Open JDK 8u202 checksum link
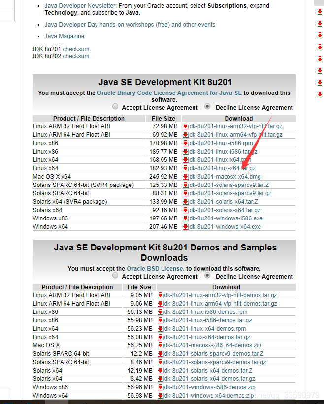Screen dimensions: 324x404 (x=76, y=56)
